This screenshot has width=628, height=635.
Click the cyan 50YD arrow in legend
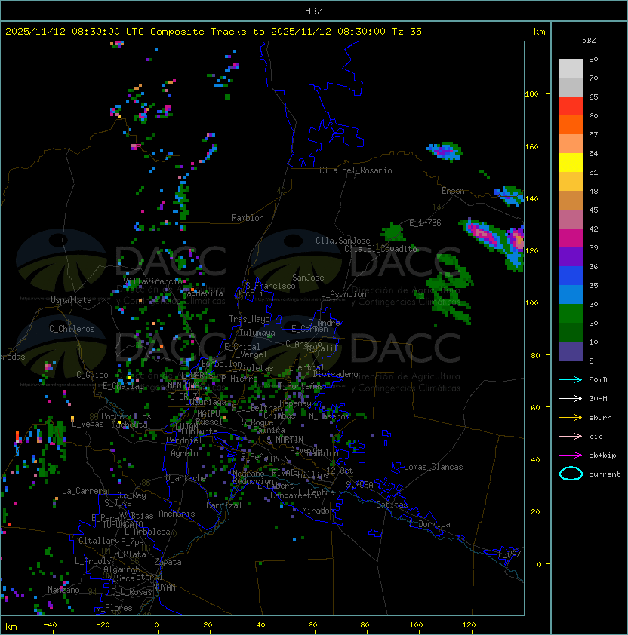[571, 379]
